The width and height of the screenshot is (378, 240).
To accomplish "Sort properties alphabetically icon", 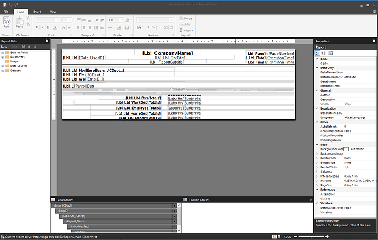I will 323,53.
